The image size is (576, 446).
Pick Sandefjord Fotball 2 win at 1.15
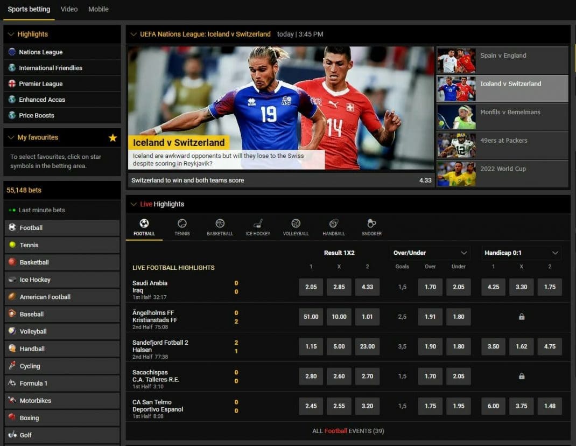pos(311,346)
